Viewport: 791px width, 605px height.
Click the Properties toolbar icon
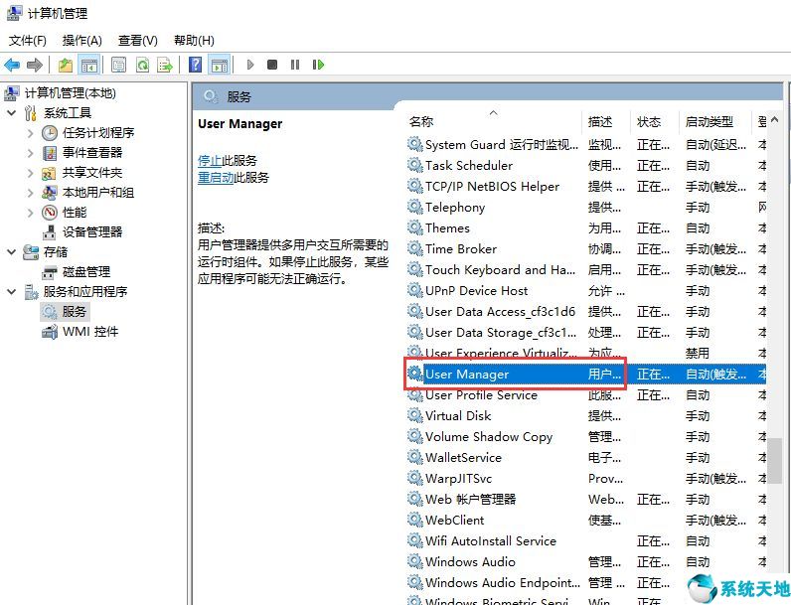(x=119, y=65)
